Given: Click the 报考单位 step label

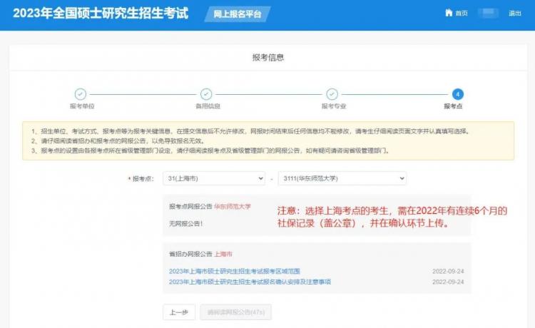Looking at the screenshot, I should 82,106.
